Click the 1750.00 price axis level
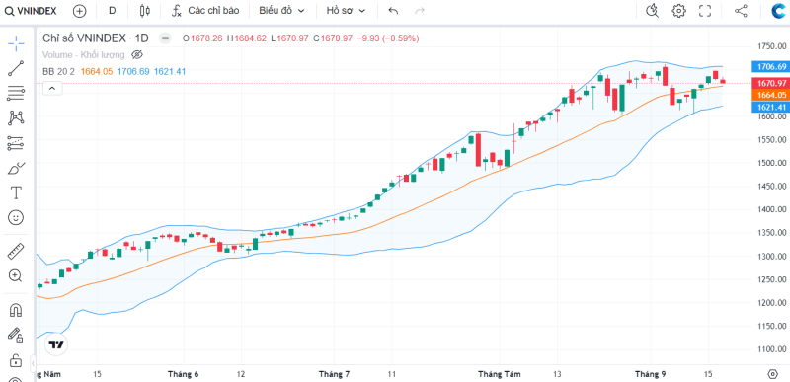The width and height of the screenshot is (790, 382). pyautogui.click(x=772, y=46)
